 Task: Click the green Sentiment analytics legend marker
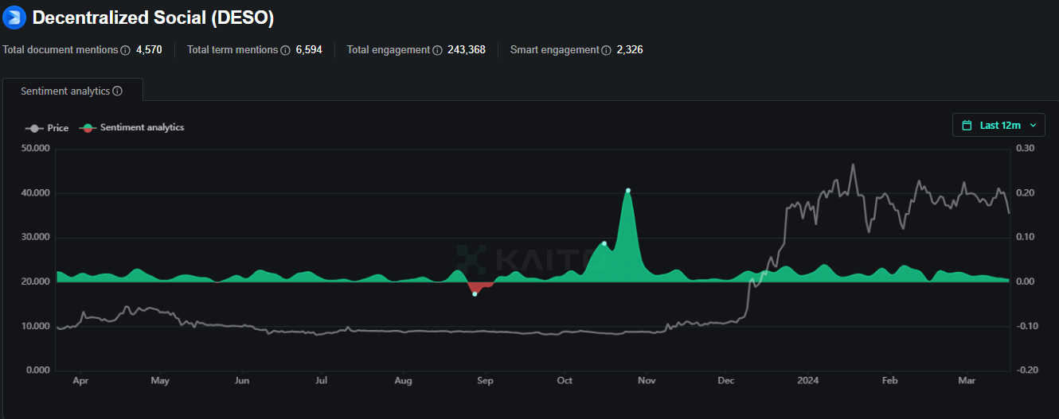point(88,127)
